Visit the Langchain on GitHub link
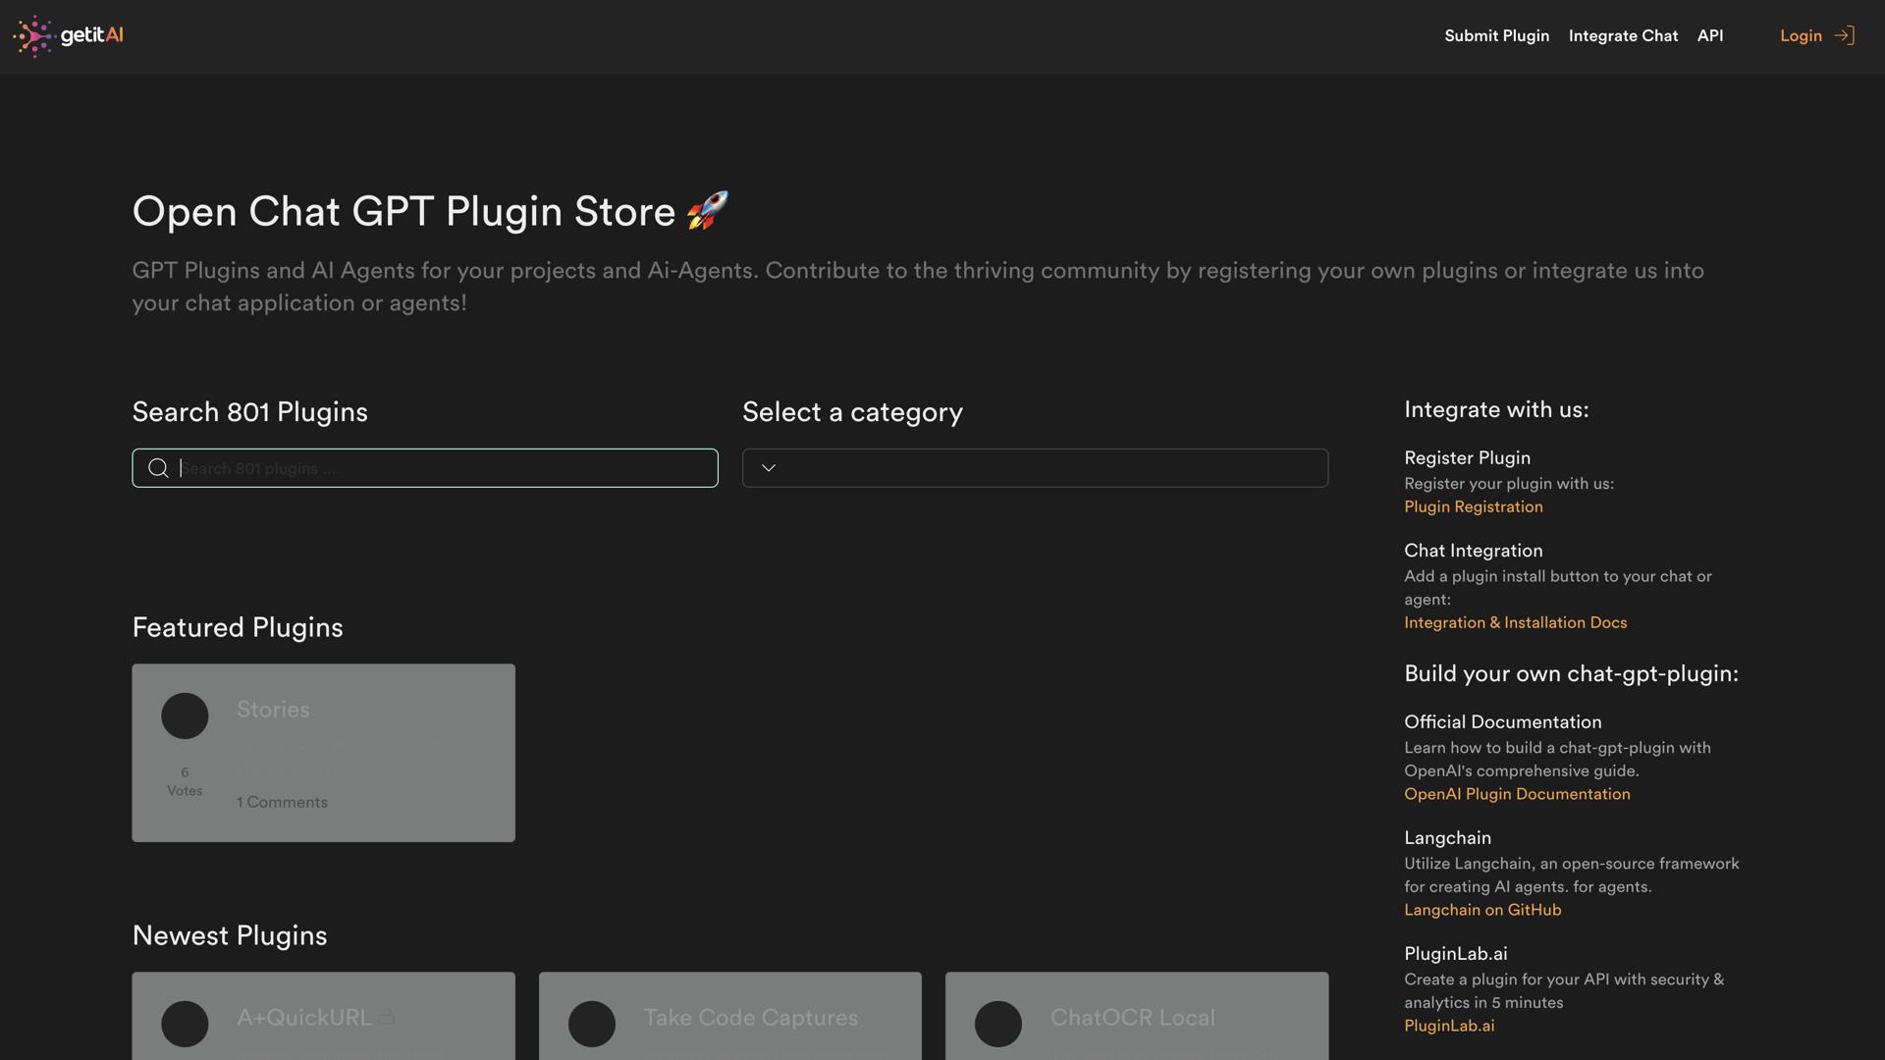 [x=1481, y=911]
